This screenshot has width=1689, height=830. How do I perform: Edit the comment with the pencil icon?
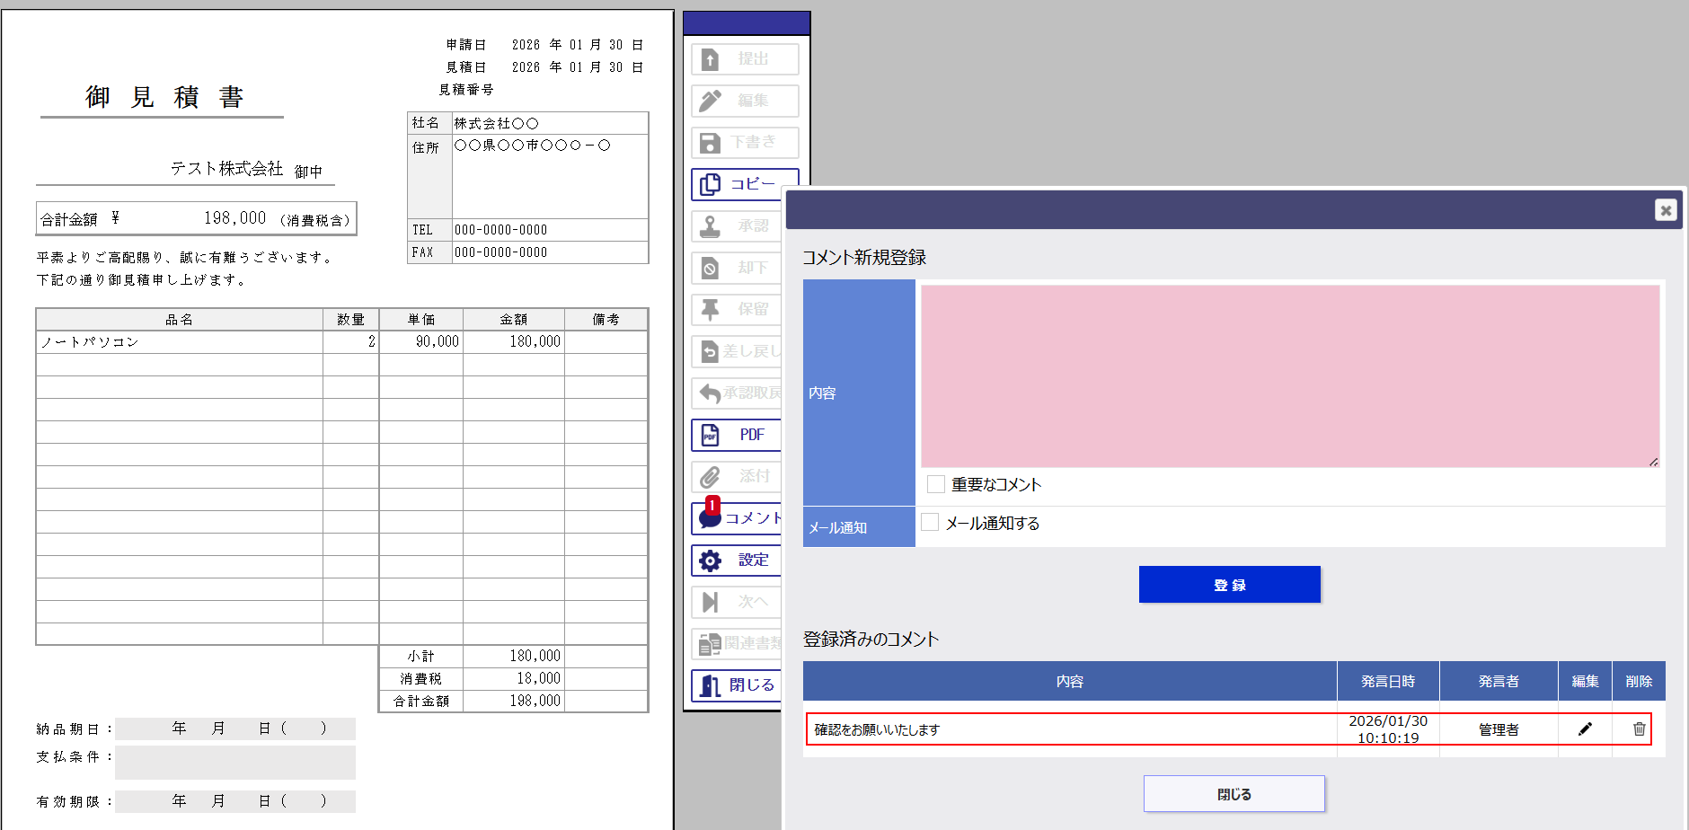pyautogui.click(x=1585, y=729)
